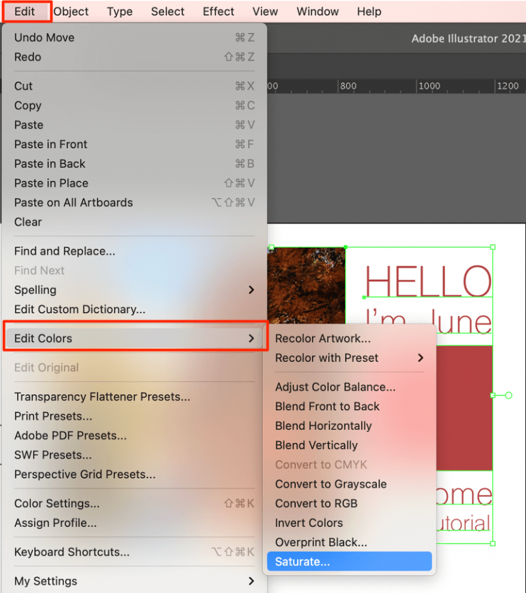Open the Type menu
The height and width of the screenshot is (593, 526).
[119, 12]
